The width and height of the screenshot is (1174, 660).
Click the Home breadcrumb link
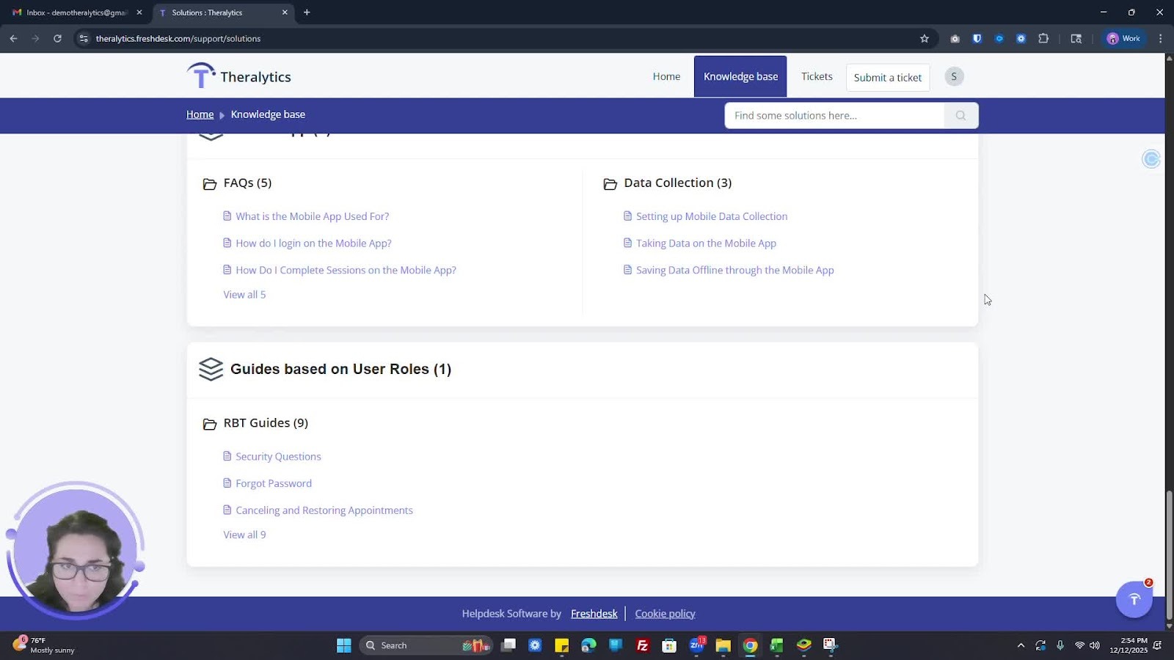click(x=200, y=114)
